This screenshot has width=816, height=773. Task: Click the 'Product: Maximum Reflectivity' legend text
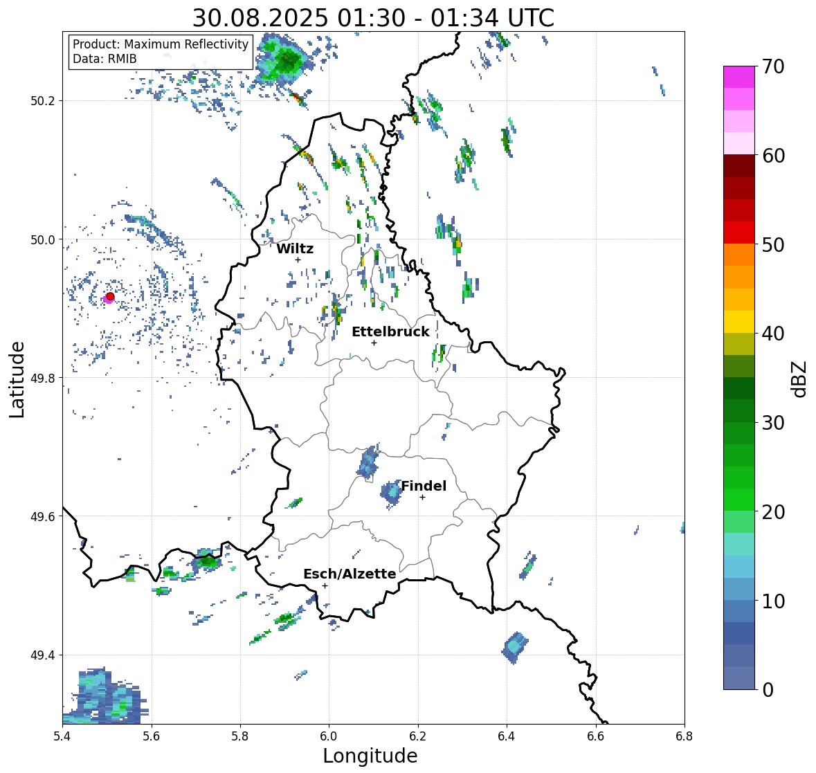coord(161,44)
